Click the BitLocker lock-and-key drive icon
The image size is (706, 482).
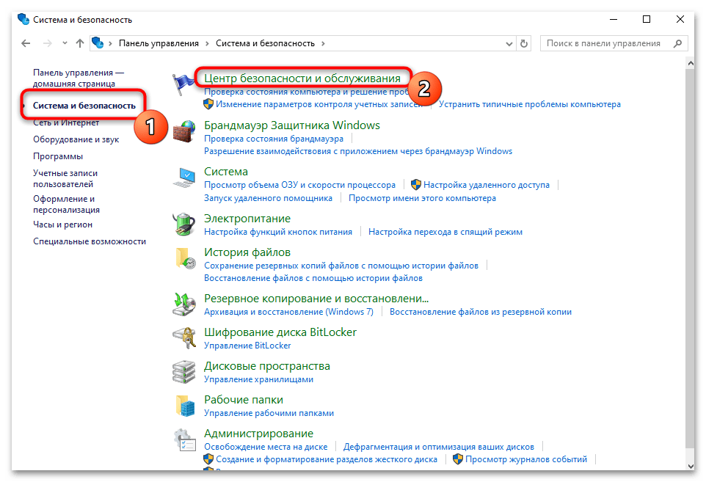(184, 338)
